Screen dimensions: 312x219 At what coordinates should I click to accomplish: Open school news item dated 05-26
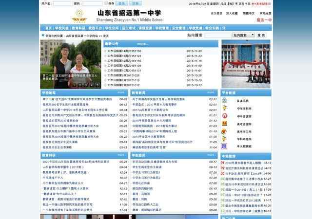pos(60,121)
